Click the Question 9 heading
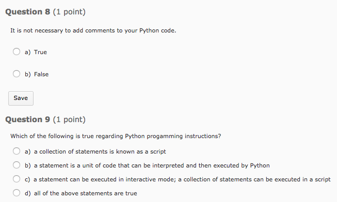The image size is (337, 202). coord(45,120)
